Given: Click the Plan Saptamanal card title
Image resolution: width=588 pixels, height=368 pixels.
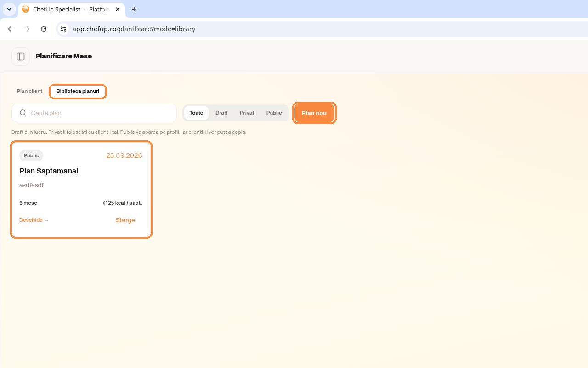Looking at the screenshot, I should 49,171.
